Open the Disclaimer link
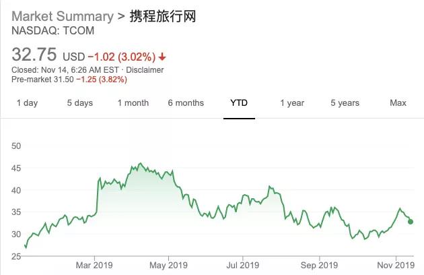This screenshot has width=424, height=275. point(145,70)
